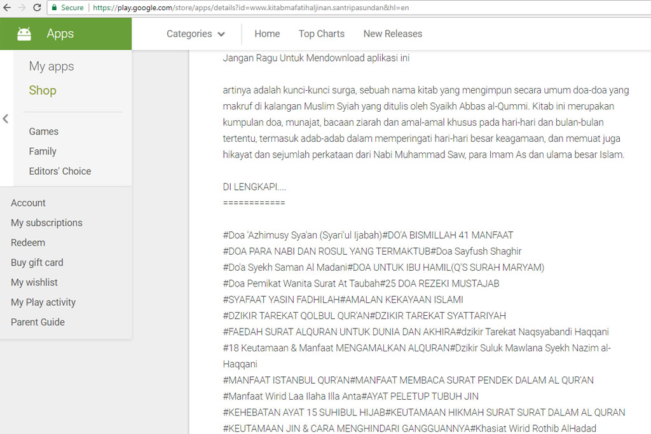Open the Home tab
Image resolution: width=651 pixels, height=434 pixels.
click(x=267, y=34)
